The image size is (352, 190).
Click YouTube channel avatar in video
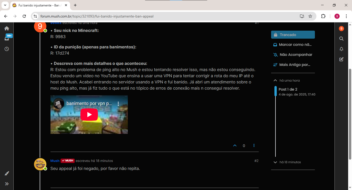pyautogui.click(x=59, y=103)
